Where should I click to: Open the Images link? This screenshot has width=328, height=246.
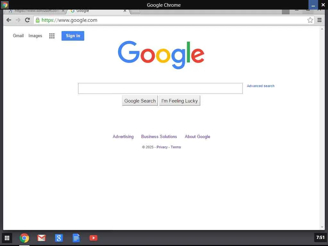[x=35, y=36]
